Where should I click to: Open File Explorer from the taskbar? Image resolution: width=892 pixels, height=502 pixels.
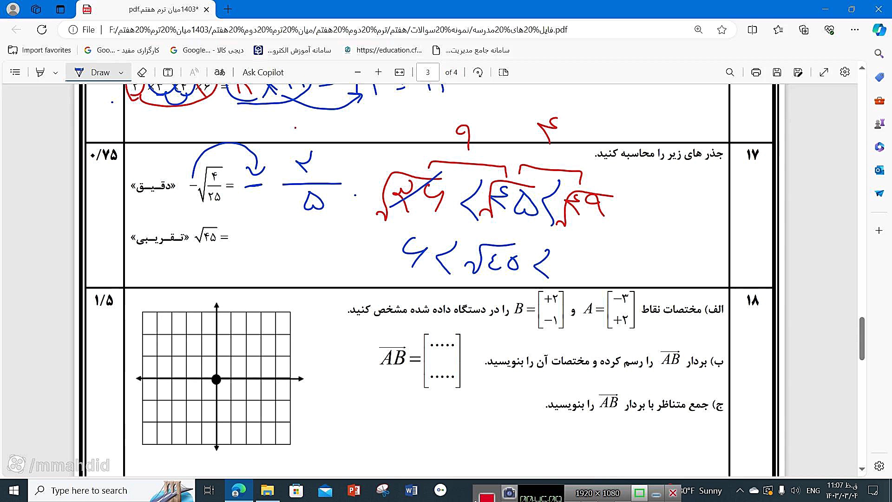tap(267, 491)
